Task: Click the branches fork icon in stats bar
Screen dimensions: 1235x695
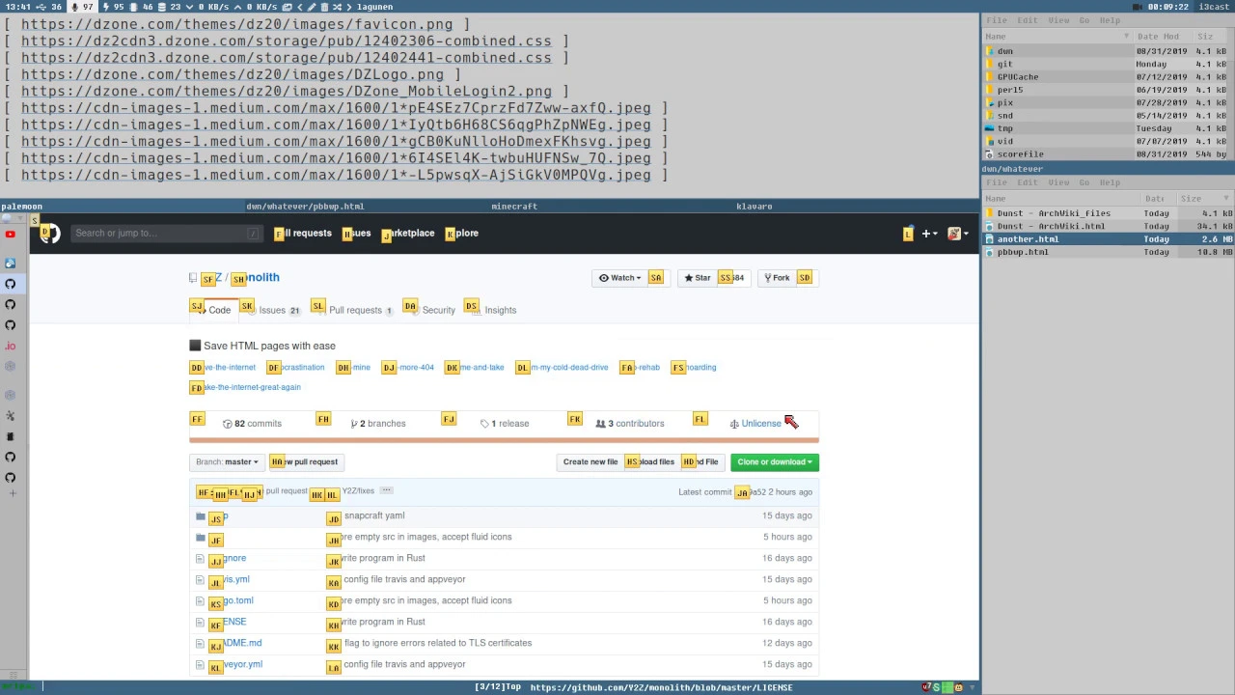Action: [x=354, y=424]
